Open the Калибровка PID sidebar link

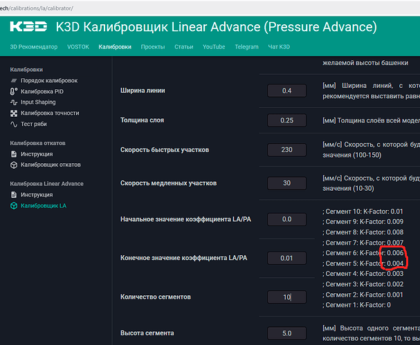pos(42,91)
